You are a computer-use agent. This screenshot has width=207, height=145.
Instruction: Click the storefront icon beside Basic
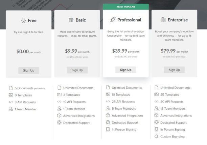pyautogui.click(x=71, y=20)
